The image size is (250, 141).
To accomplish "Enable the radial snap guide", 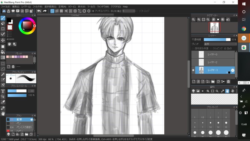I will point(71,11).
